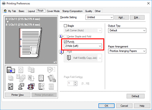Tick the Center Staple and Fold checkbox
This screenshot has height=110, width=152.
click(x=65, y=36)
